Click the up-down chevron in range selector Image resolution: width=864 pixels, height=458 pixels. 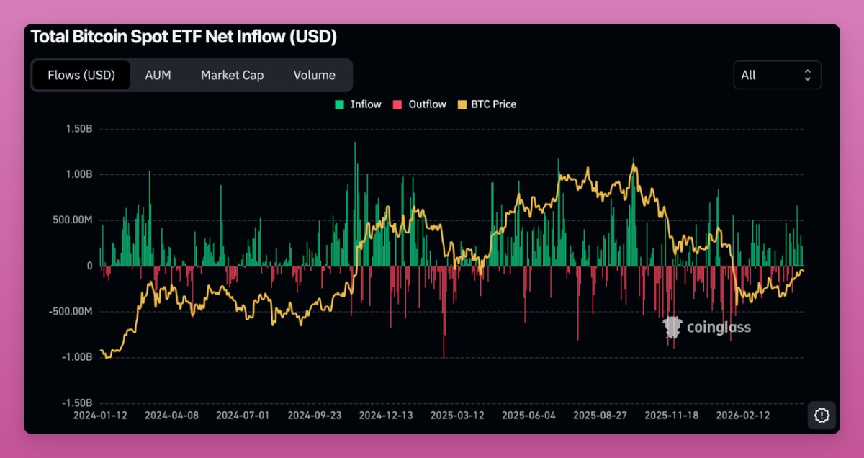(x=807, y=75)
